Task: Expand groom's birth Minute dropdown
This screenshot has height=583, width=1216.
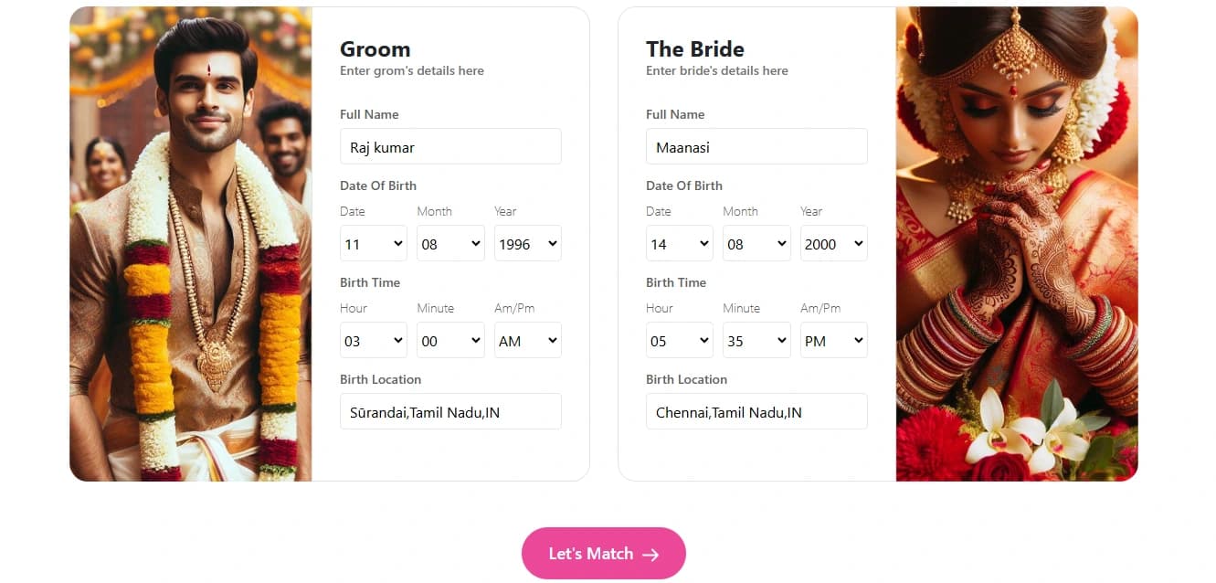Action: point(450,341)
